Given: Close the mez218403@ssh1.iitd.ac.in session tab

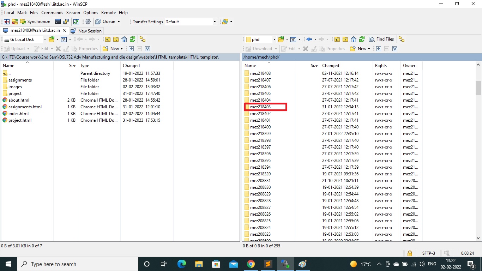Looking at the screenshot, I should coord(64,30).
